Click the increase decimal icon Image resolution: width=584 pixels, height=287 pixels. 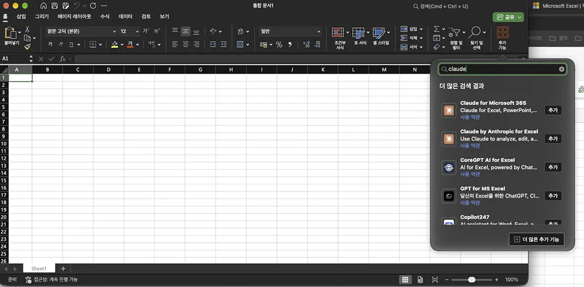pyautogui.click(x=307, y=45)
